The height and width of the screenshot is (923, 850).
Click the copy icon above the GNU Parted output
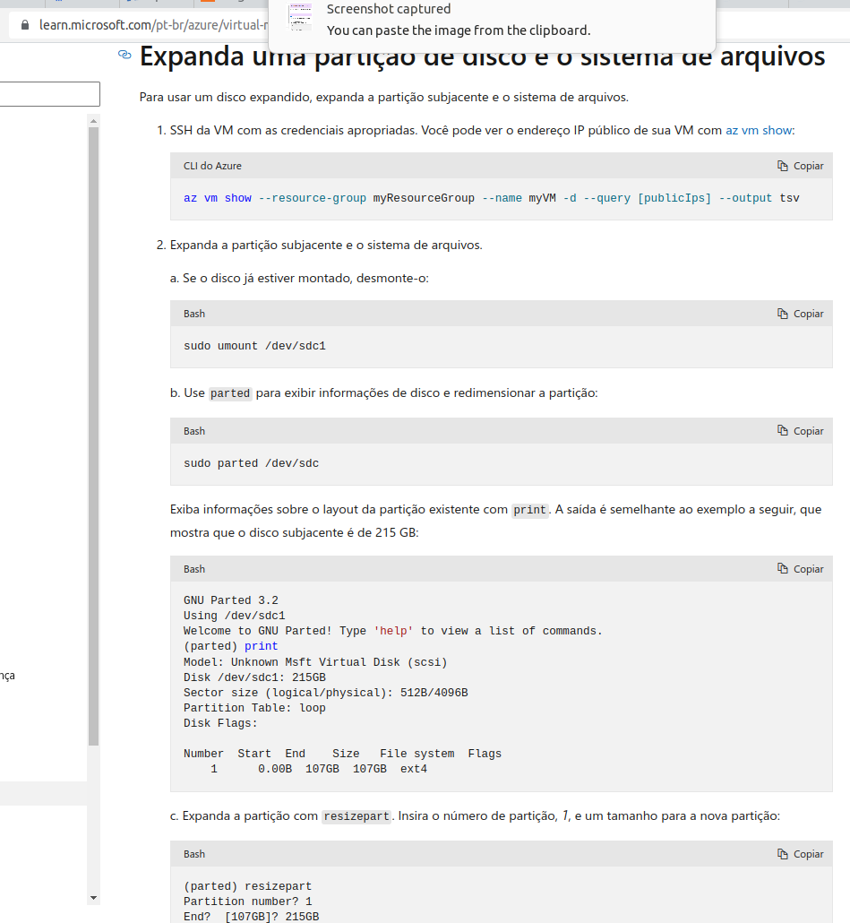click(x=785, y=568)
